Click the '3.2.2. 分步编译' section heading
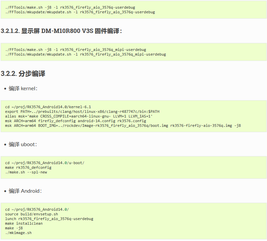This screenshot has width=267, height=241. click(x=23, y=74)
